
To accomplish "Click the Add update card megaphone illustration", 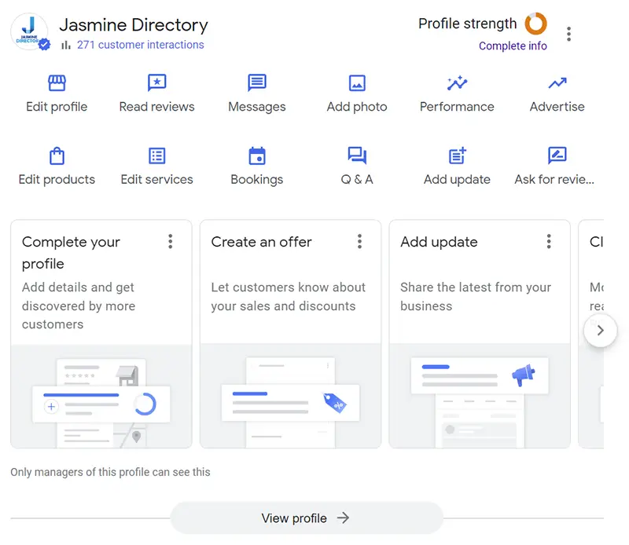I will click(x=480, y=396).
